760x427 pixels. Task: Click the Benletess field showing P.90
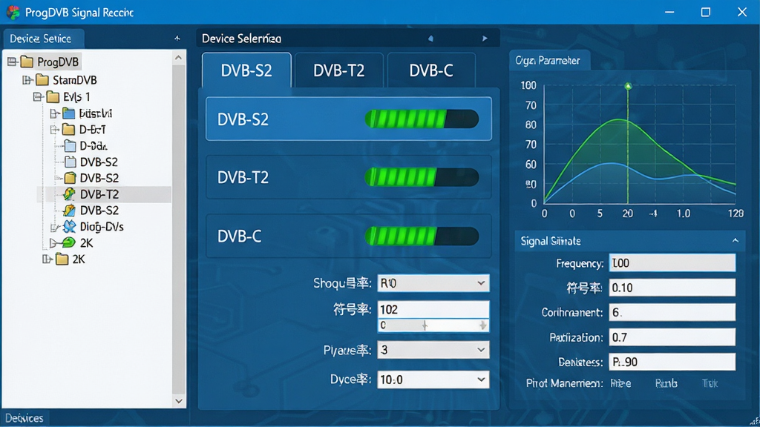(x=672, y=362)
